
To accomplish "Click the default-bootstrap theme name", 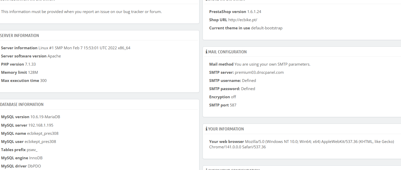I will tap(267, 28).
